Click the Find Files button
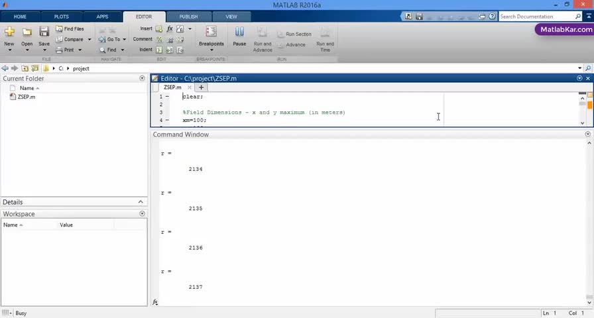 [70, 28]
